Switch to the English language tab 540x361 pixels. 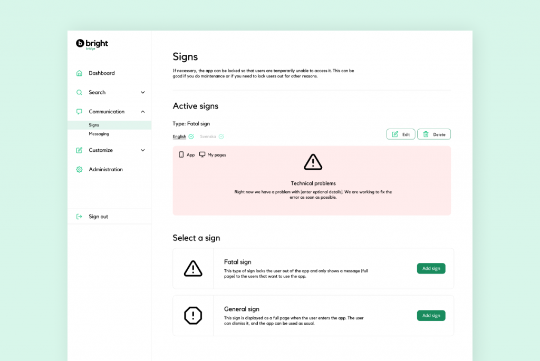click(179, 136)
